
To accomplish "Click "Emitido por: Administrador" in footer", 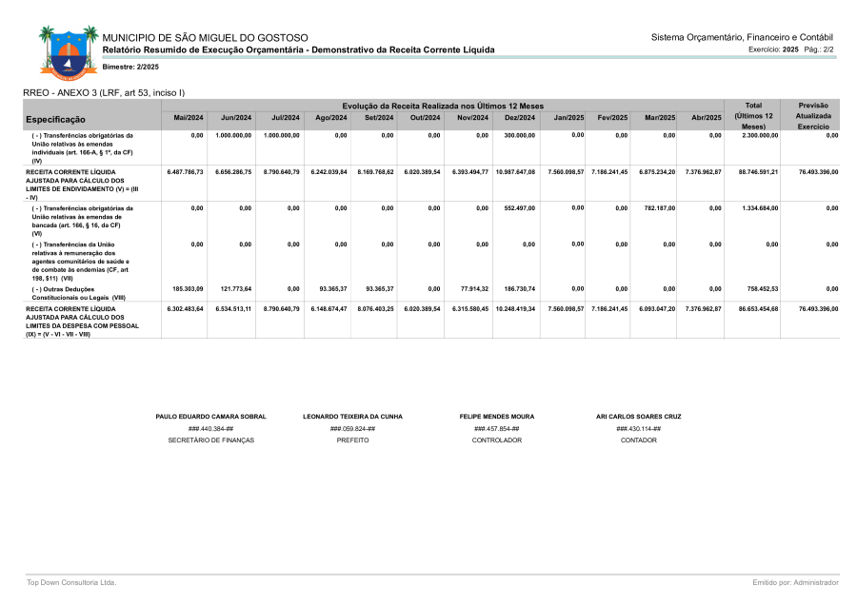I will (x=795, y=582).
